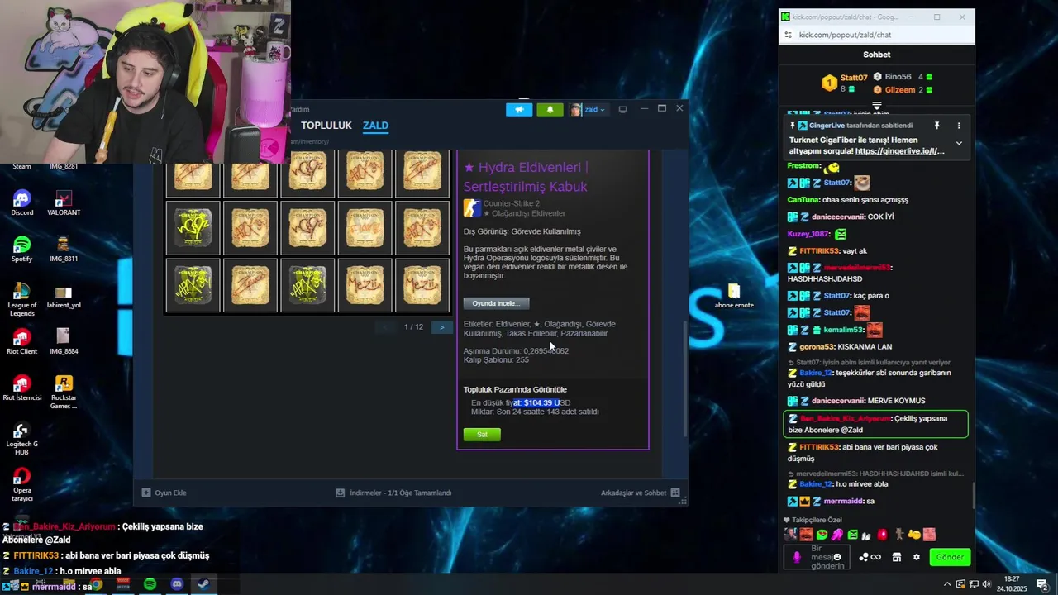Click username gorona53 in chat

817,347
